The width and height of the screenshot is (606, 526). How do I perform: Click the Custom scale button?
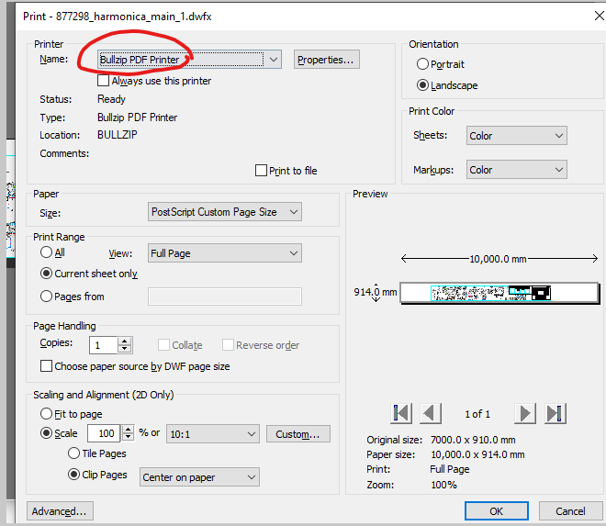298,434
